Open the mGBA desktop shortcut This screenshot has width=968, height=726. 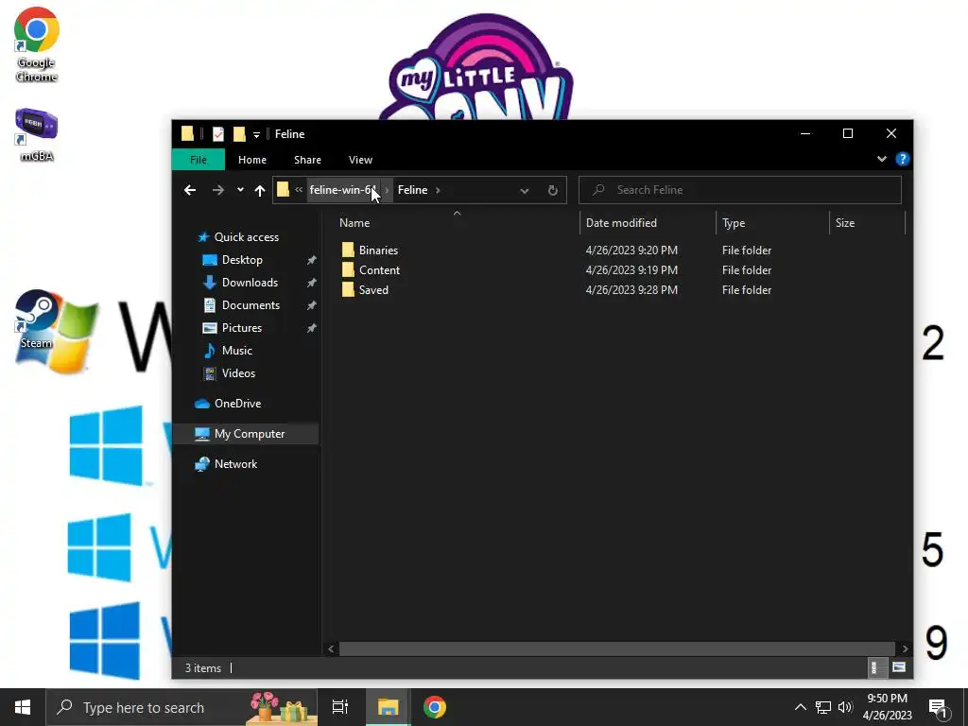[x=37, y=134]
